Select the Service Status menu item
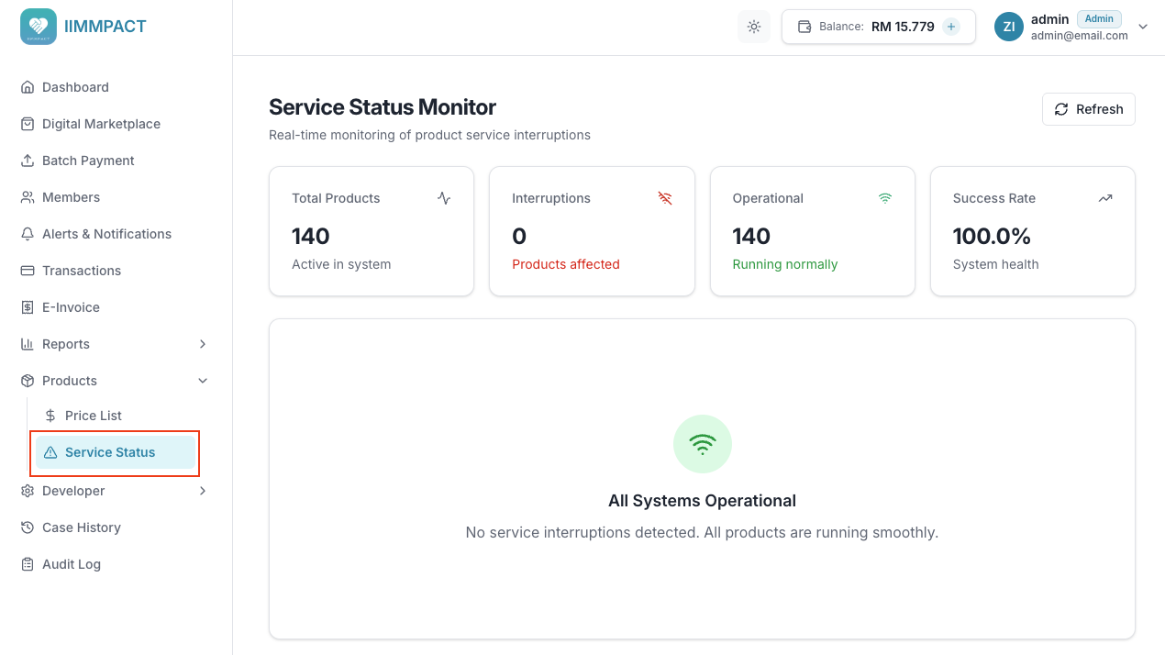1165x655 pixels. pyautogui.click(x=110, y=451)
